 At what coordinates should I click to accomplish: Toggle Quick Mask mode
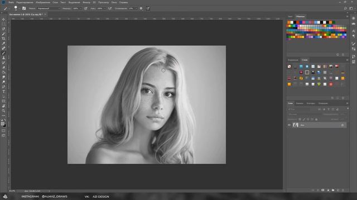pos(3,131)
